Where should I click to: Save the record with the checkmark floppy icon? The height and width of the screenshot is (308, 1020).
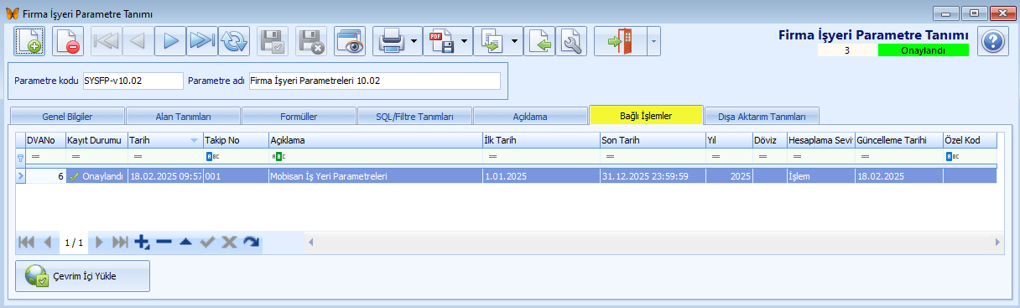(273, 41)
